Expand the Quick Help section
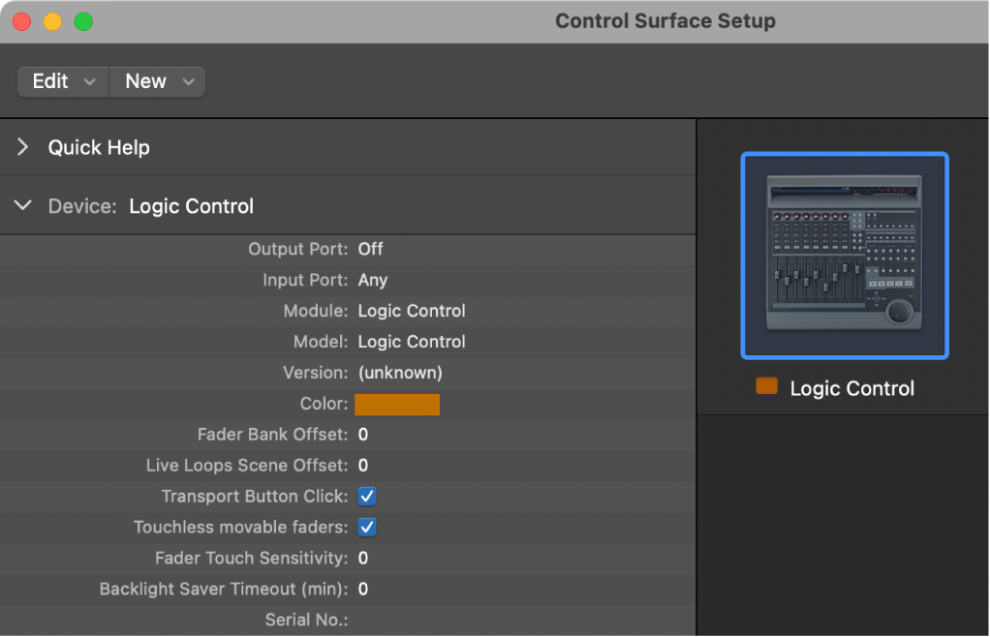 (21, 147)
